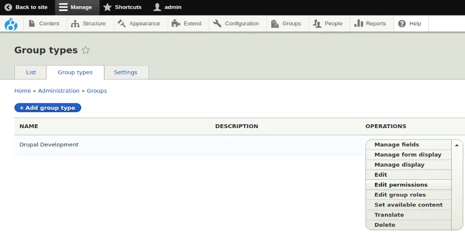Image resolution: width=465 pixels, height=233 pixels.
Task: Click the Drupal logo home icon
Action: coord(11,24)
